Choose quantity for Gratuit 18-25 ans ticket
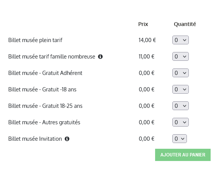The height and width of the screenshot is (174, 216). pyautogui.click(x=180, y=106)
